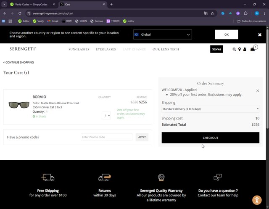Click the Continue Shopping link
269x209 pixels.
tap(18, 63)
